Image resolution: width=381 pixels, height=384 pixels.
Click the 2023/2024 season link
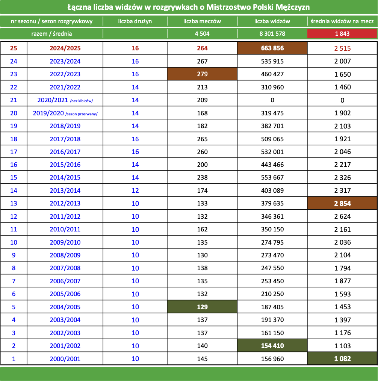click(65, 61)
